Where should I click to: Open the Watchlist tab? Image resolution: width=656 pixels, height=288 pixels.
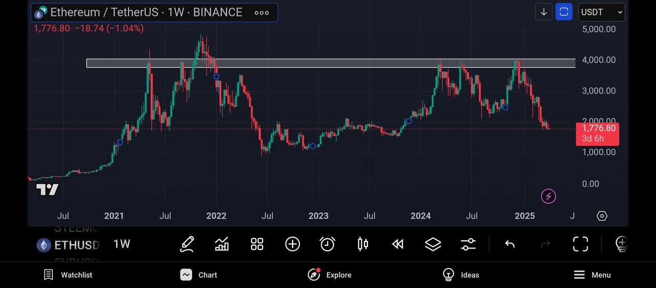coord(68,275)
